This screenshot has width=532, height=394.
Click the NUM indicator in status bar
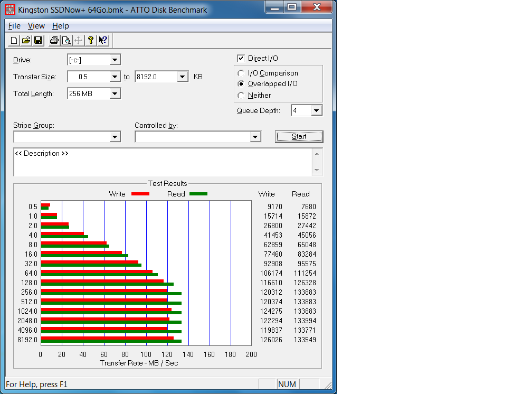pos(287,384)
